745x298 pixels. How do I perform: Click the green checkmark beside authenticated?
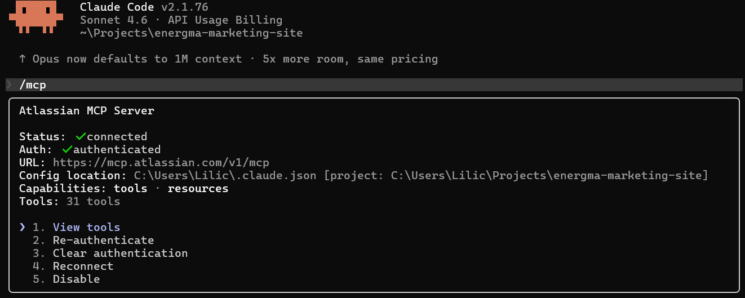click(x=67, y=149)
